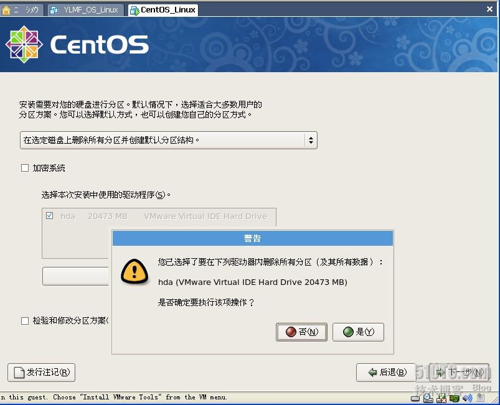This screenshot has height=405, width=500.
Task: Click the VMware floppy drive status icon
Action: 441,398
